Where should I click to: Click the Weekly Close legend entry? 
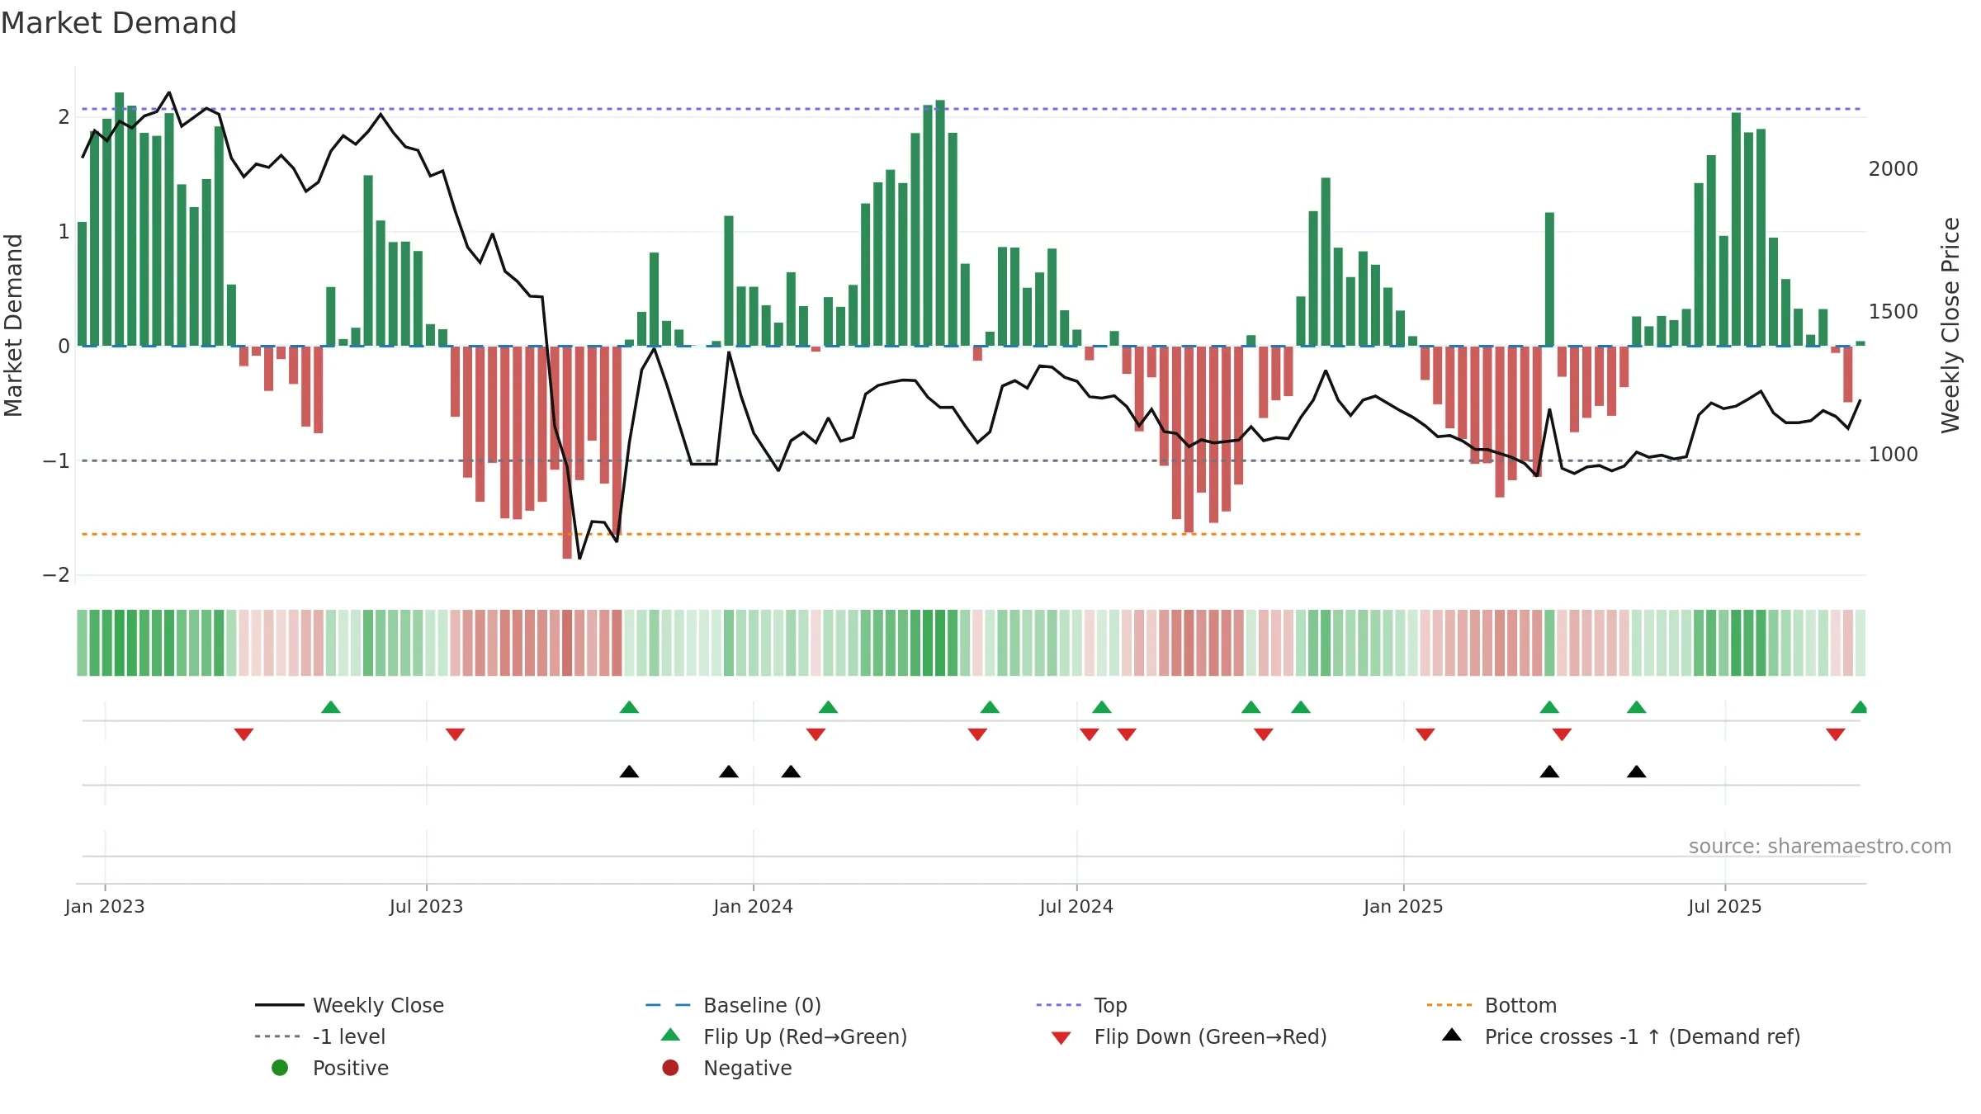(349, 1005)
